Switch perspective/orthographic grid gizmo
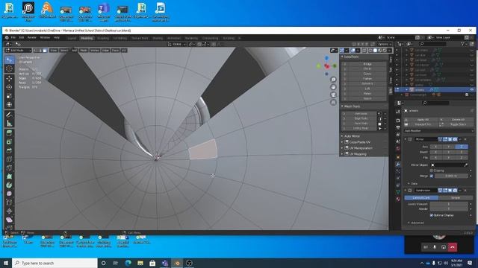Viewport: 478px width, 268px height. pyautogui.click(x=333, y=103)
